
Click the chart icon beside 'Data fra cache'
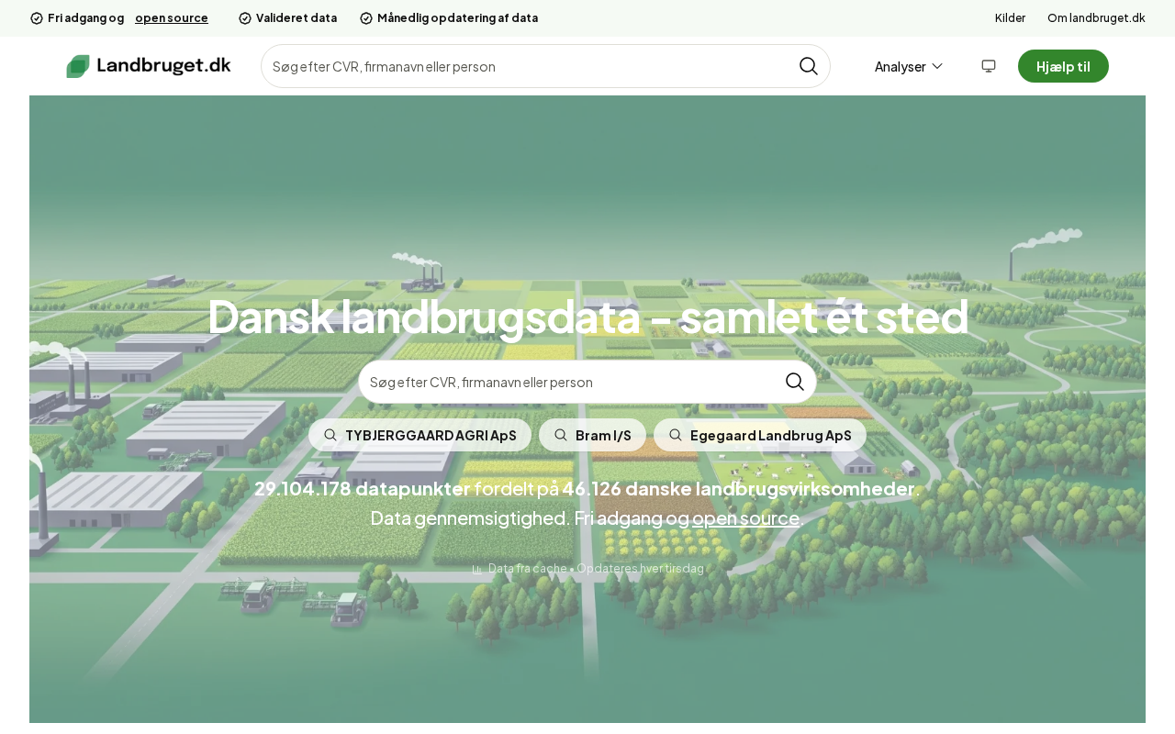point(477,569)
